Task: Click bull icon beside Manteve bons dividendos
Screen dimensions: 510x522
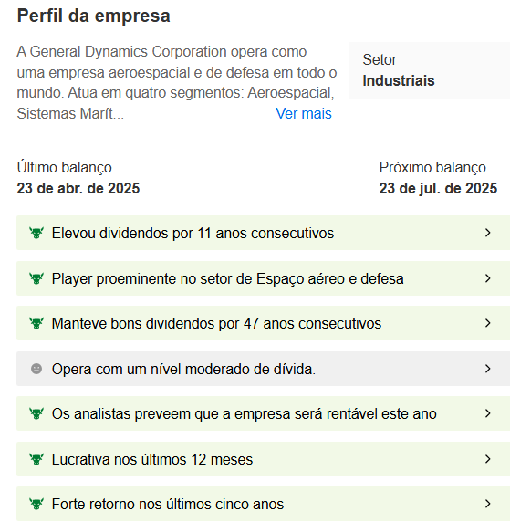Action: tap(36, 323)
